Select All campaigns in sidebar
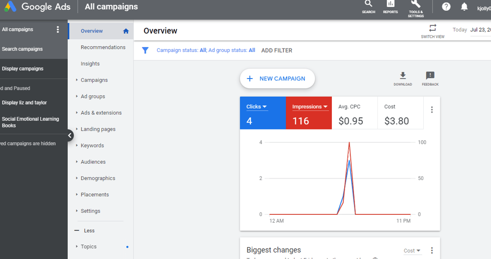 (x=18, y=29)
